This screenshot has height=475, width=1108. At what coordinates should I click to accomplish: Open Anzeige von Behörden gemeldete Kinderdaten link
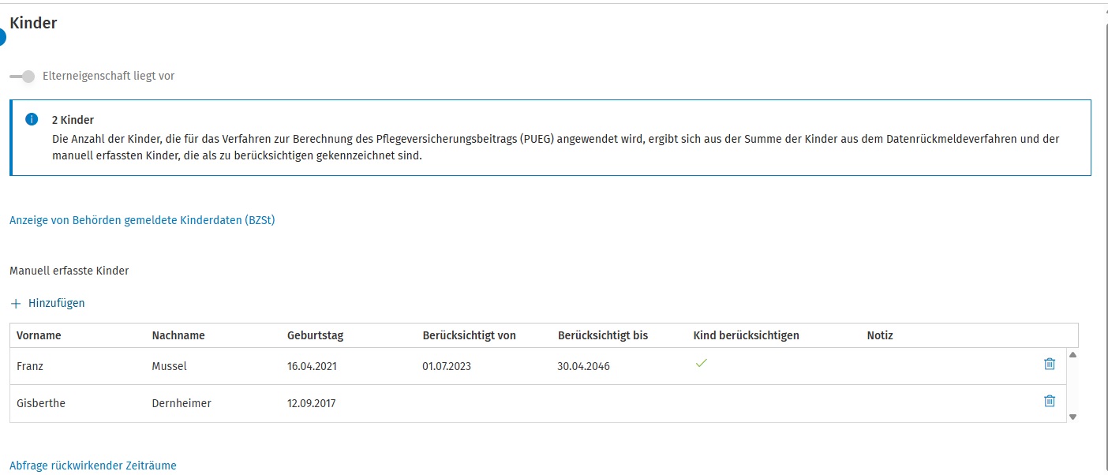pos(142,220)
